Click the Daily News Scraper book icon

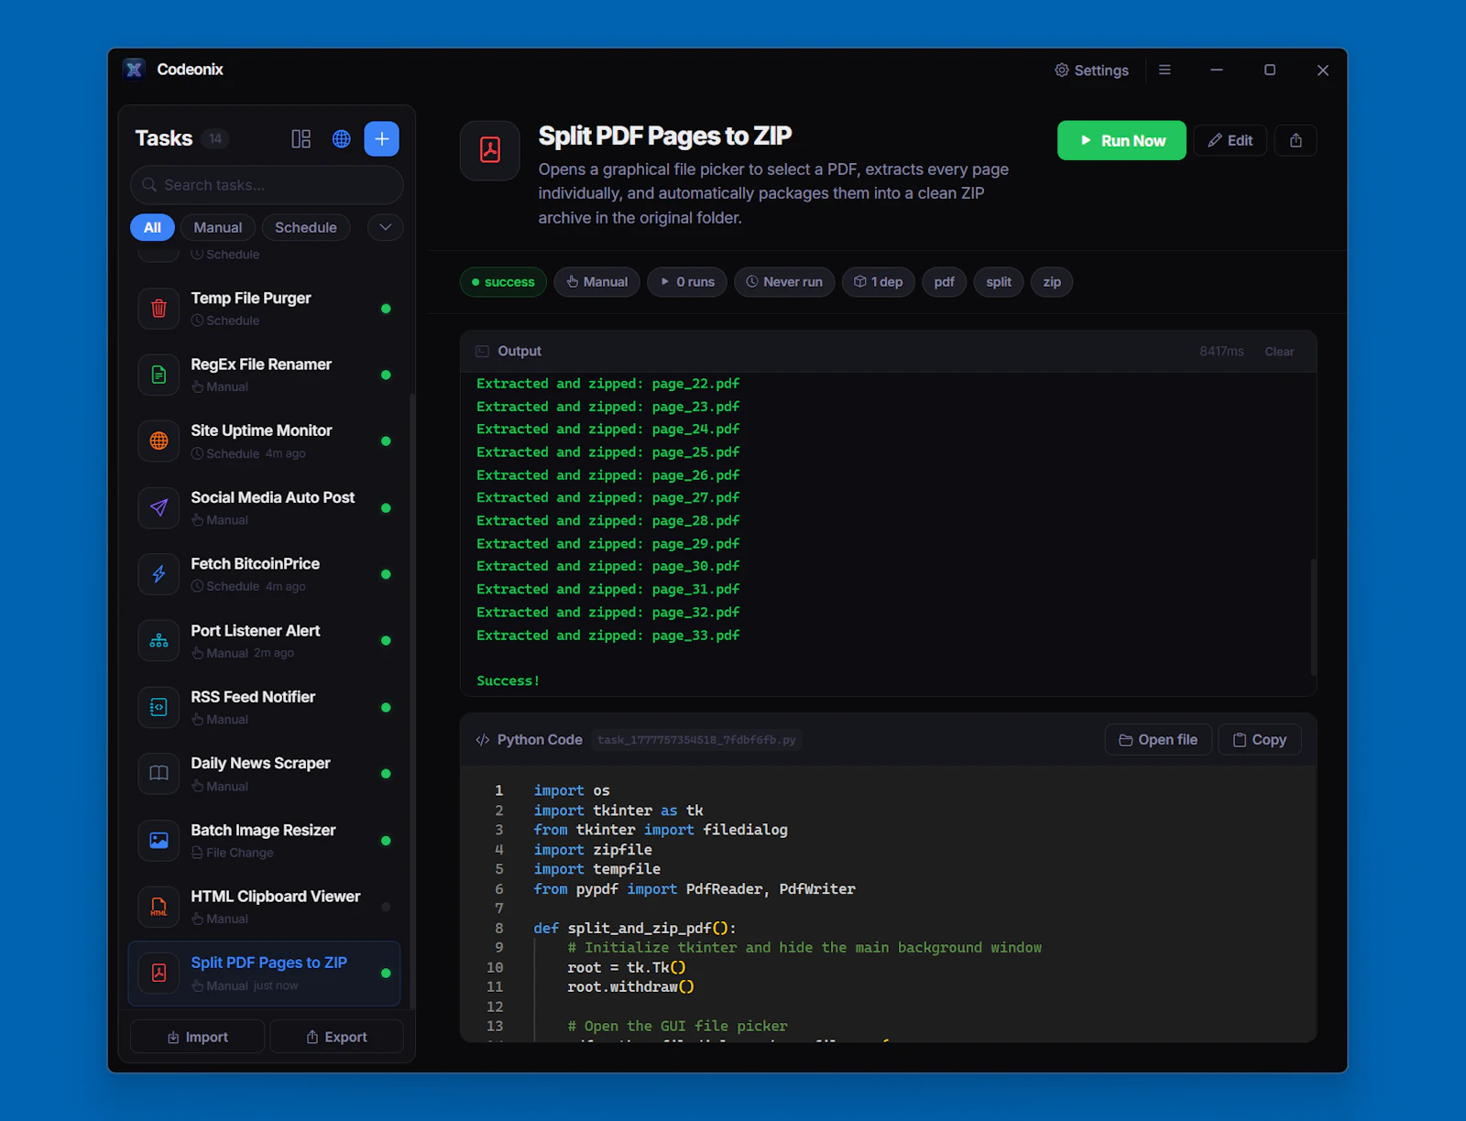pyautogui.click(x=159, y=773)
